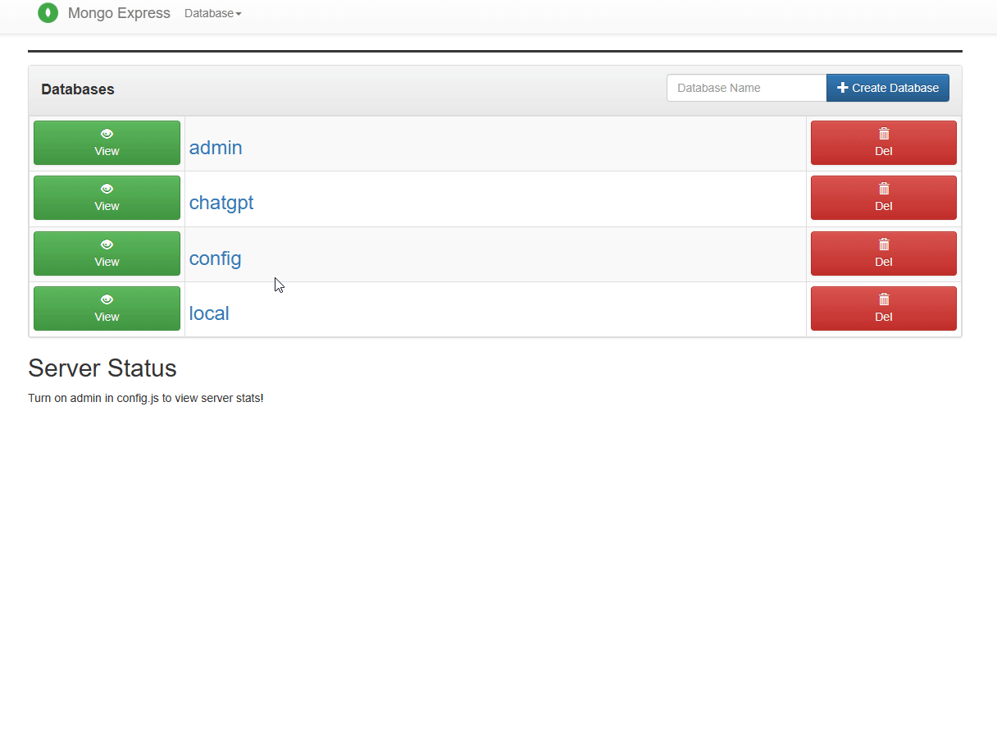Click the Mongo Express leaf logo
997x754 pixels.
click(48, 13)
